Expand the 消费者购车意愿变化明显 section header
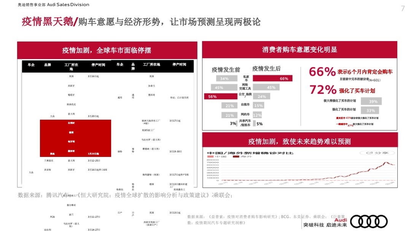411x231 pixels. 301,50
